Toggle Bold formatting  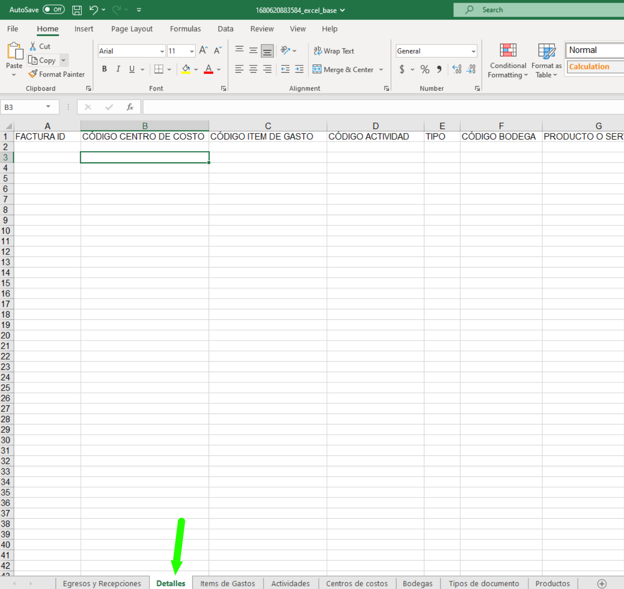tap(104, 69)
